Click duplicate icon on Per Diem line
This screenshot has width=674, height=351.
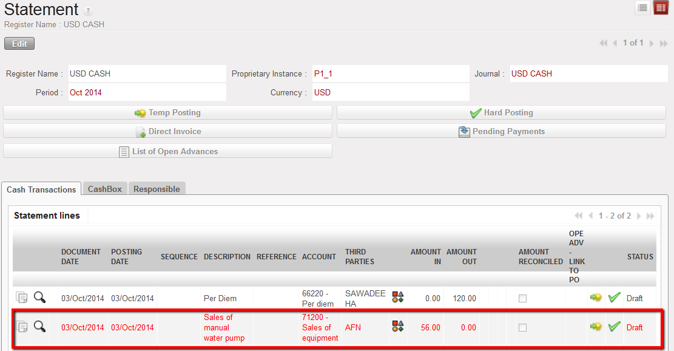(x=22, y=297)
